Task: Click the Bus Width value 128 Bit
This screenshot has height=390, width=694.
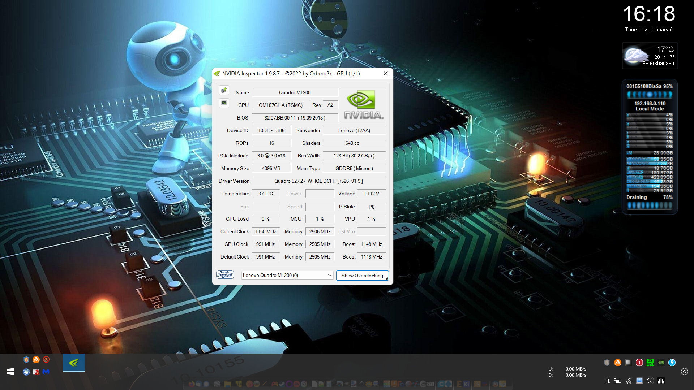Action: [x=354, y=156]
